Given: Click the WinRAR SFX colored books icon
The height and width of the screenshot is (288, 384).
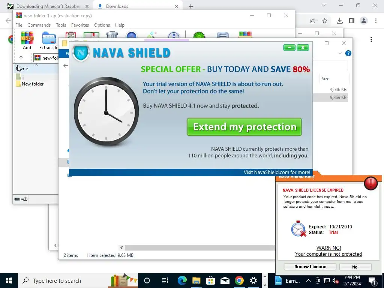Looking at the screenshot, I should (x=245, y=35).
